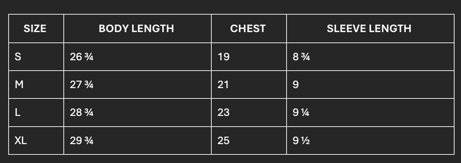
Task: Click the 9 ¼ sleeve length value
Action: tap(301, 112)
